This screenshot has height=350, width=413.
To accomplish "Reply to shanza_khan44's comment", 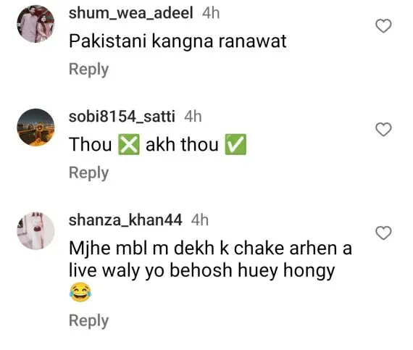I will tap(89, 321).
